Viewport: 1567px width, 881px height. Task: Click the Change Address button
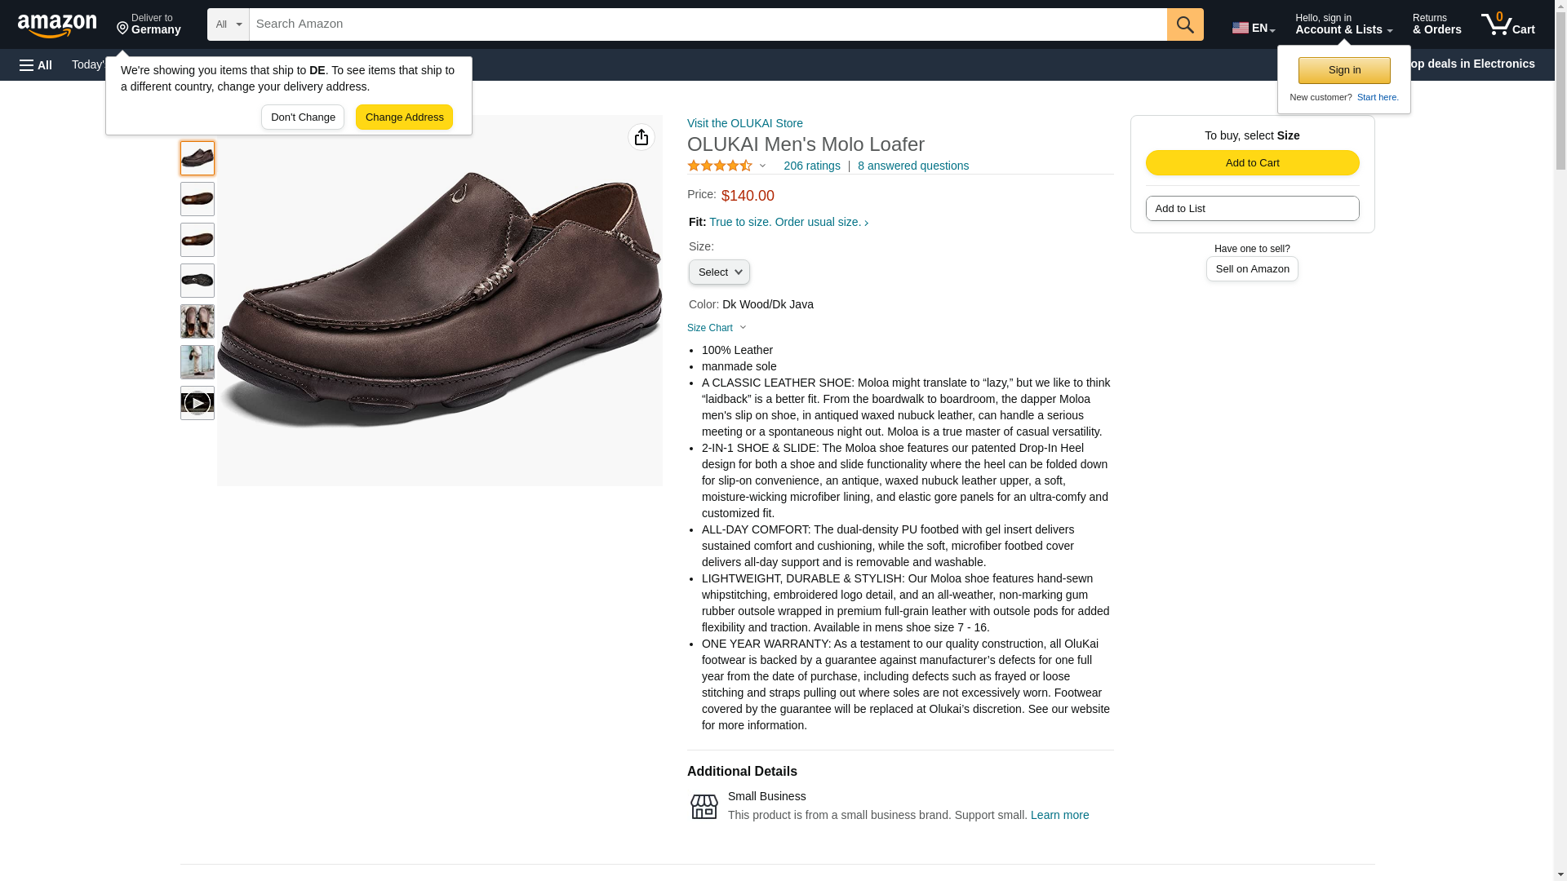pyautogui.click(x=404, y=117)
